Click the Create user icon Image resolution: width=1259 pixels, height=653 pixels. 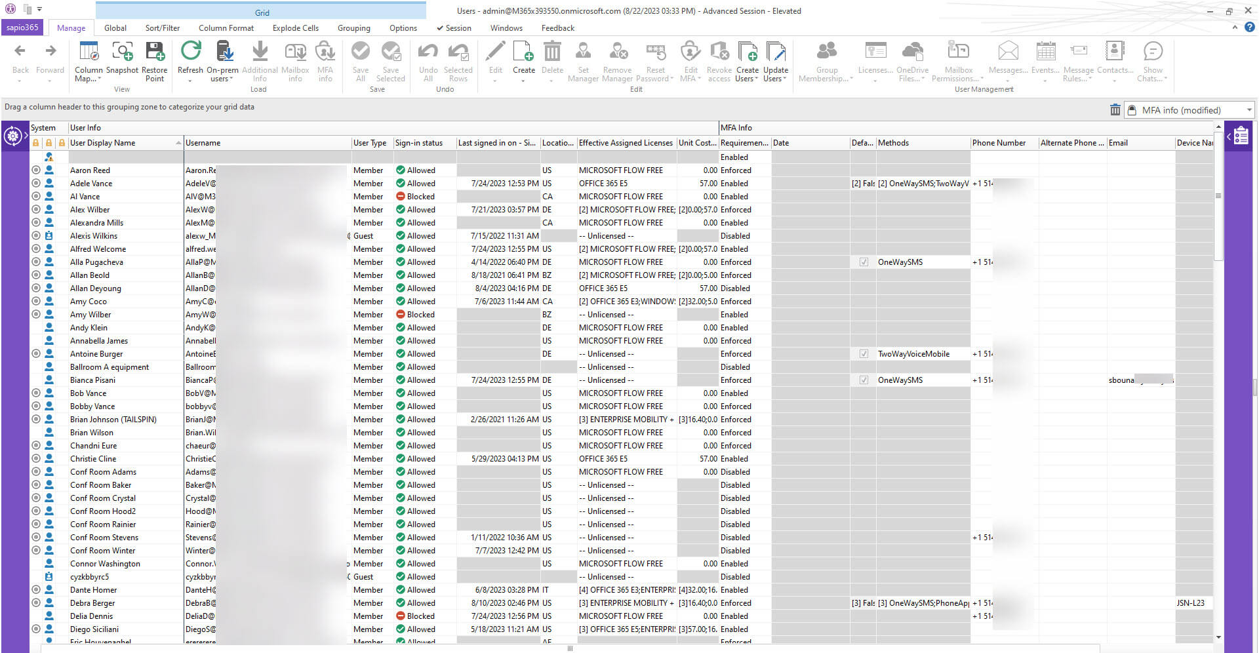pos(523,52)
